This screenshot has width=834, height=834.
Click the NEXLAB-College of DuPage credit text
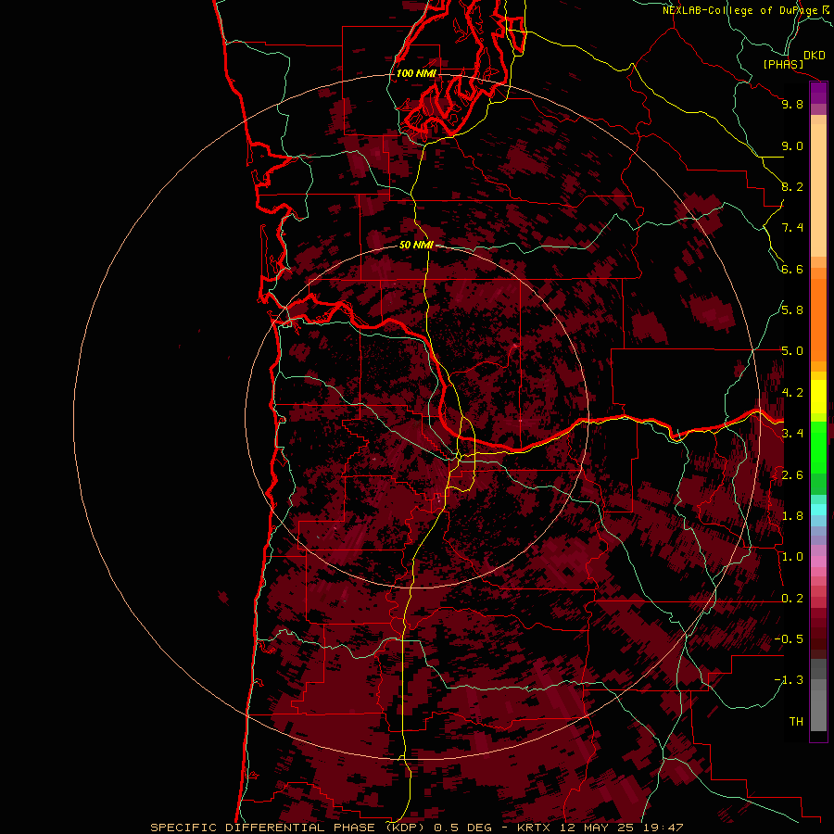pos(740,10)
